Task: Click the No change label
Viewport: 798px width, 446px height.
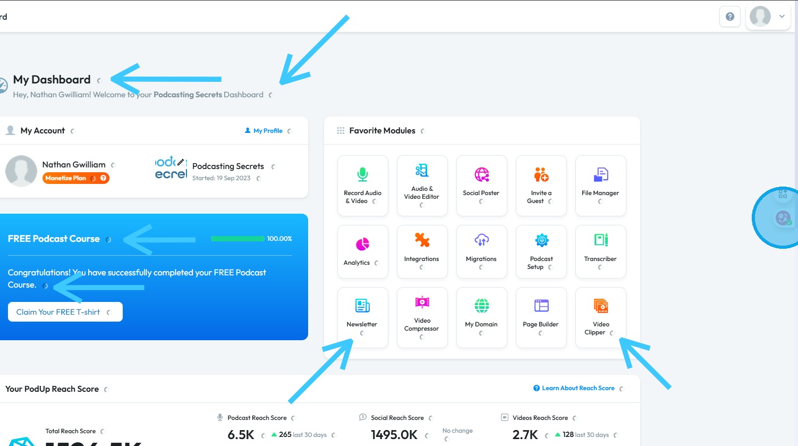Action: pos(457,431)
